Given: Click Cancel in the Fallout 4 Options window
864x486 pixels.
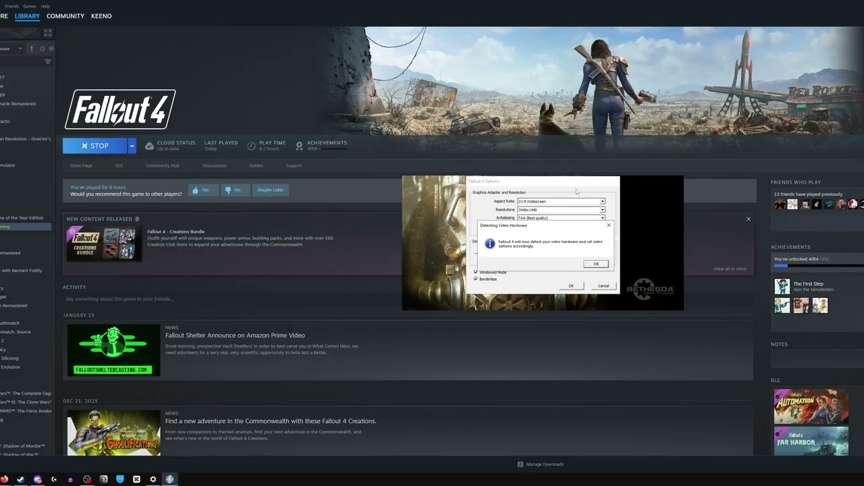Looking at the screenshot, I should (603, 286).
